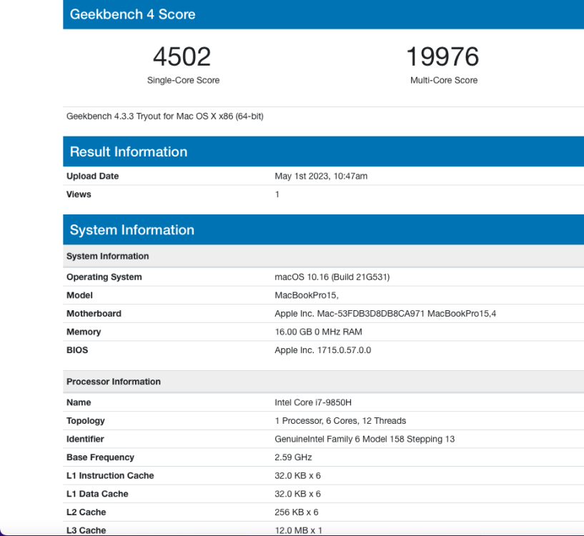Click the Base Frequency 2.59 GHz value
Screen dimensions: 584x536
pyautogui.click(x=294, y=457)
